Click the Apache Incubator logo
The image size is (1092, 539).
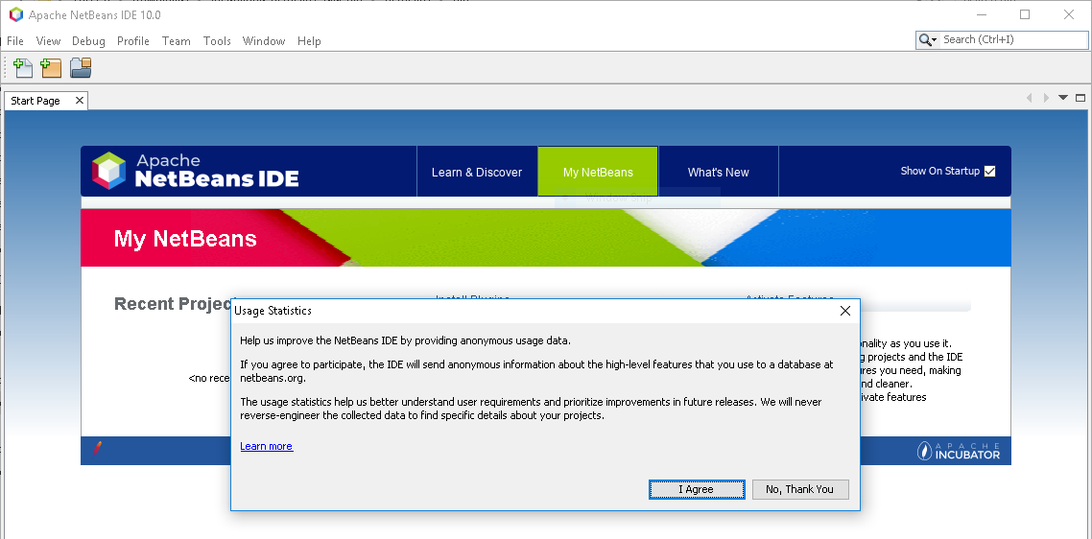959,451
